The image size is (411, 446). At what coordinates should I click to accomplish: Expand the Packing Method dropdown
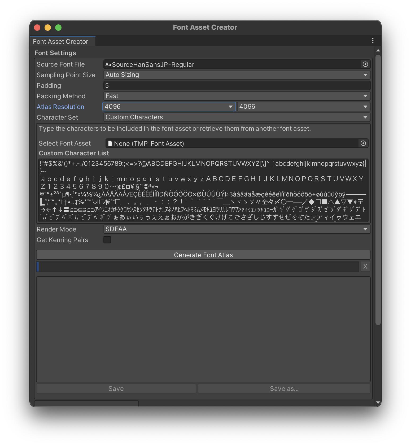[x=237, y=96]
